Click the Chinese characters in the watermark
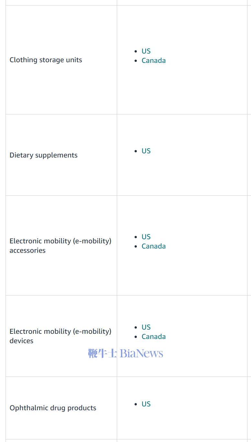 click(102, 353)
